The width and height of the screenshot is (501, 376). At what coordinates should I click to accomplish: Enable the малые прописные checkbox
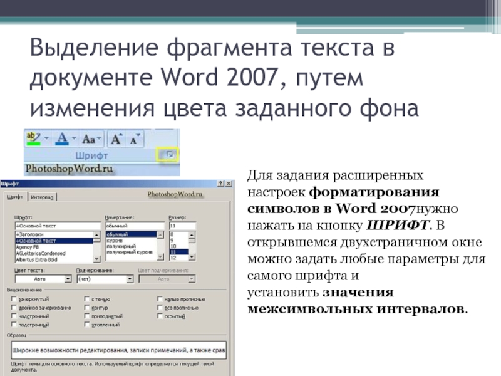pyautogui.click(x=160, y=299)
